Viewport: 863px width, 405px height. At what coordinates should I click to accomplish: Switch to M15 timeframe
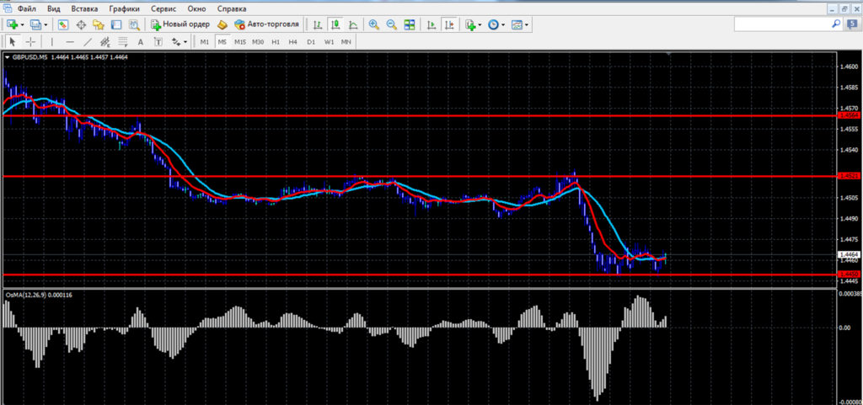pos(239,42)
